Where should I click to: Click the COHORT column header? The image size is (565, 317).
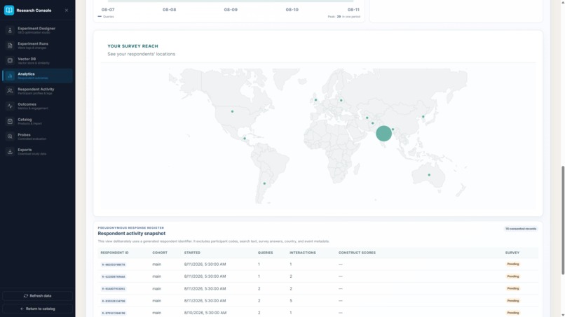coord(160,253)
